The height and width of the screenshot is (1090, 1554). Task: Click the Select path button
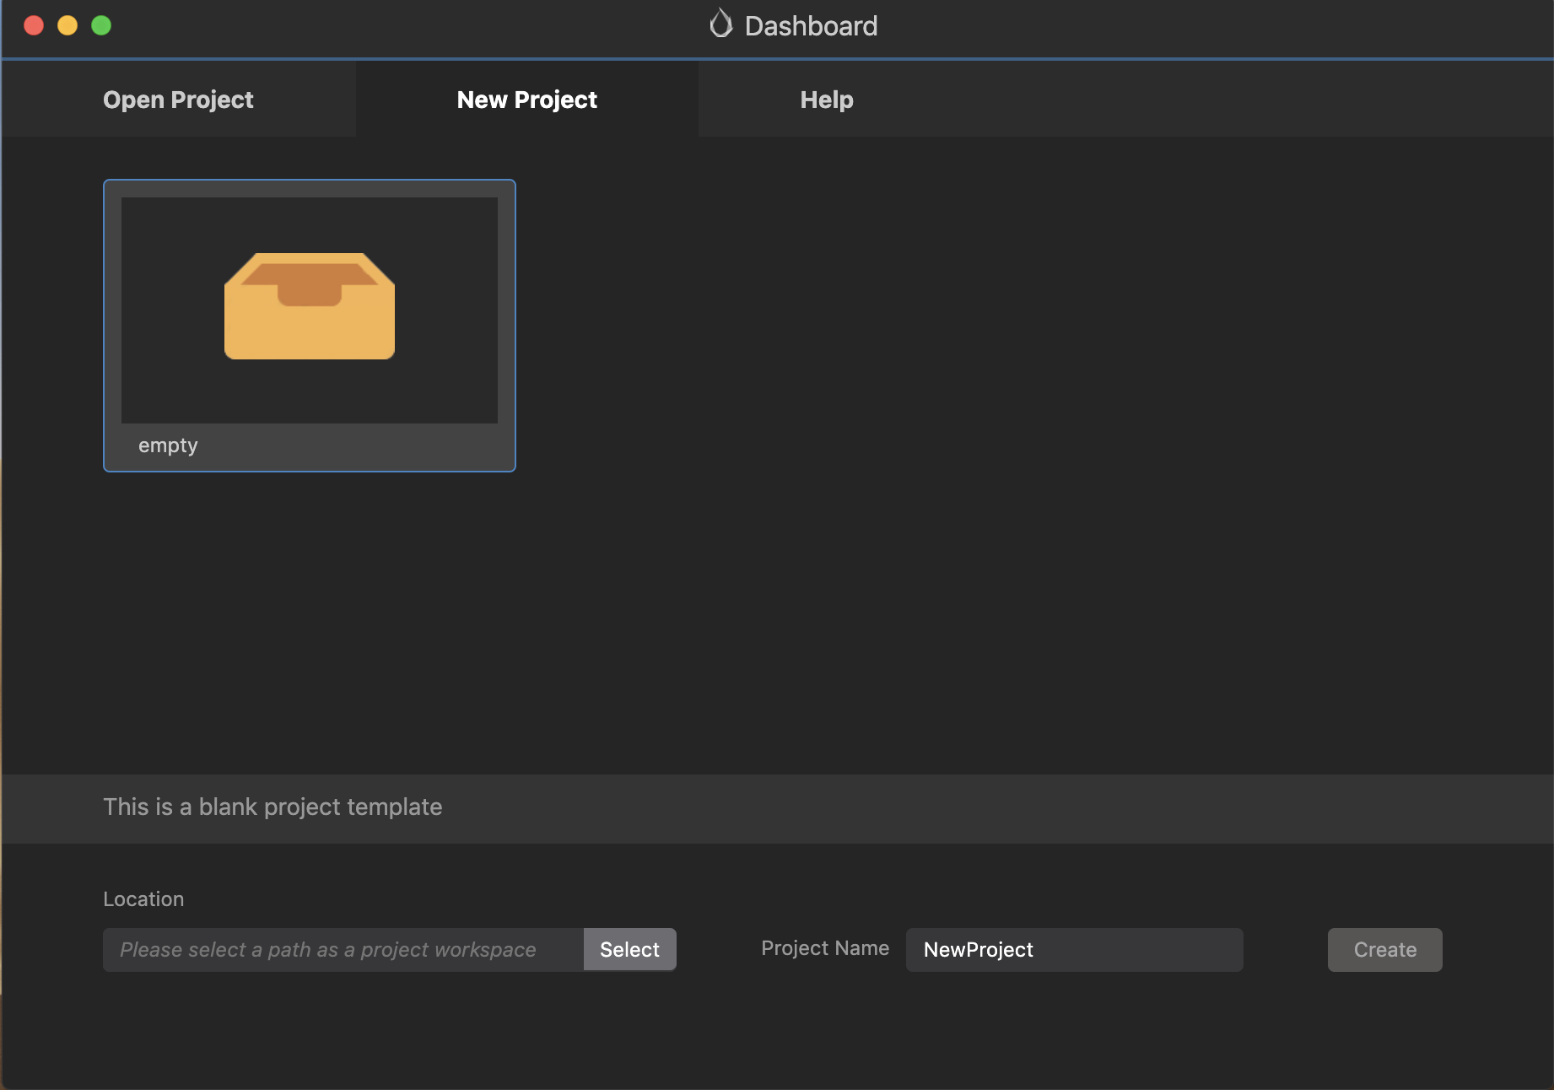click(x=629, y=950)
